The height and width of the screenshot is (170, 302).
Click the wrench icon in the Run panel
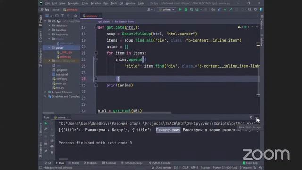(46, 129)
